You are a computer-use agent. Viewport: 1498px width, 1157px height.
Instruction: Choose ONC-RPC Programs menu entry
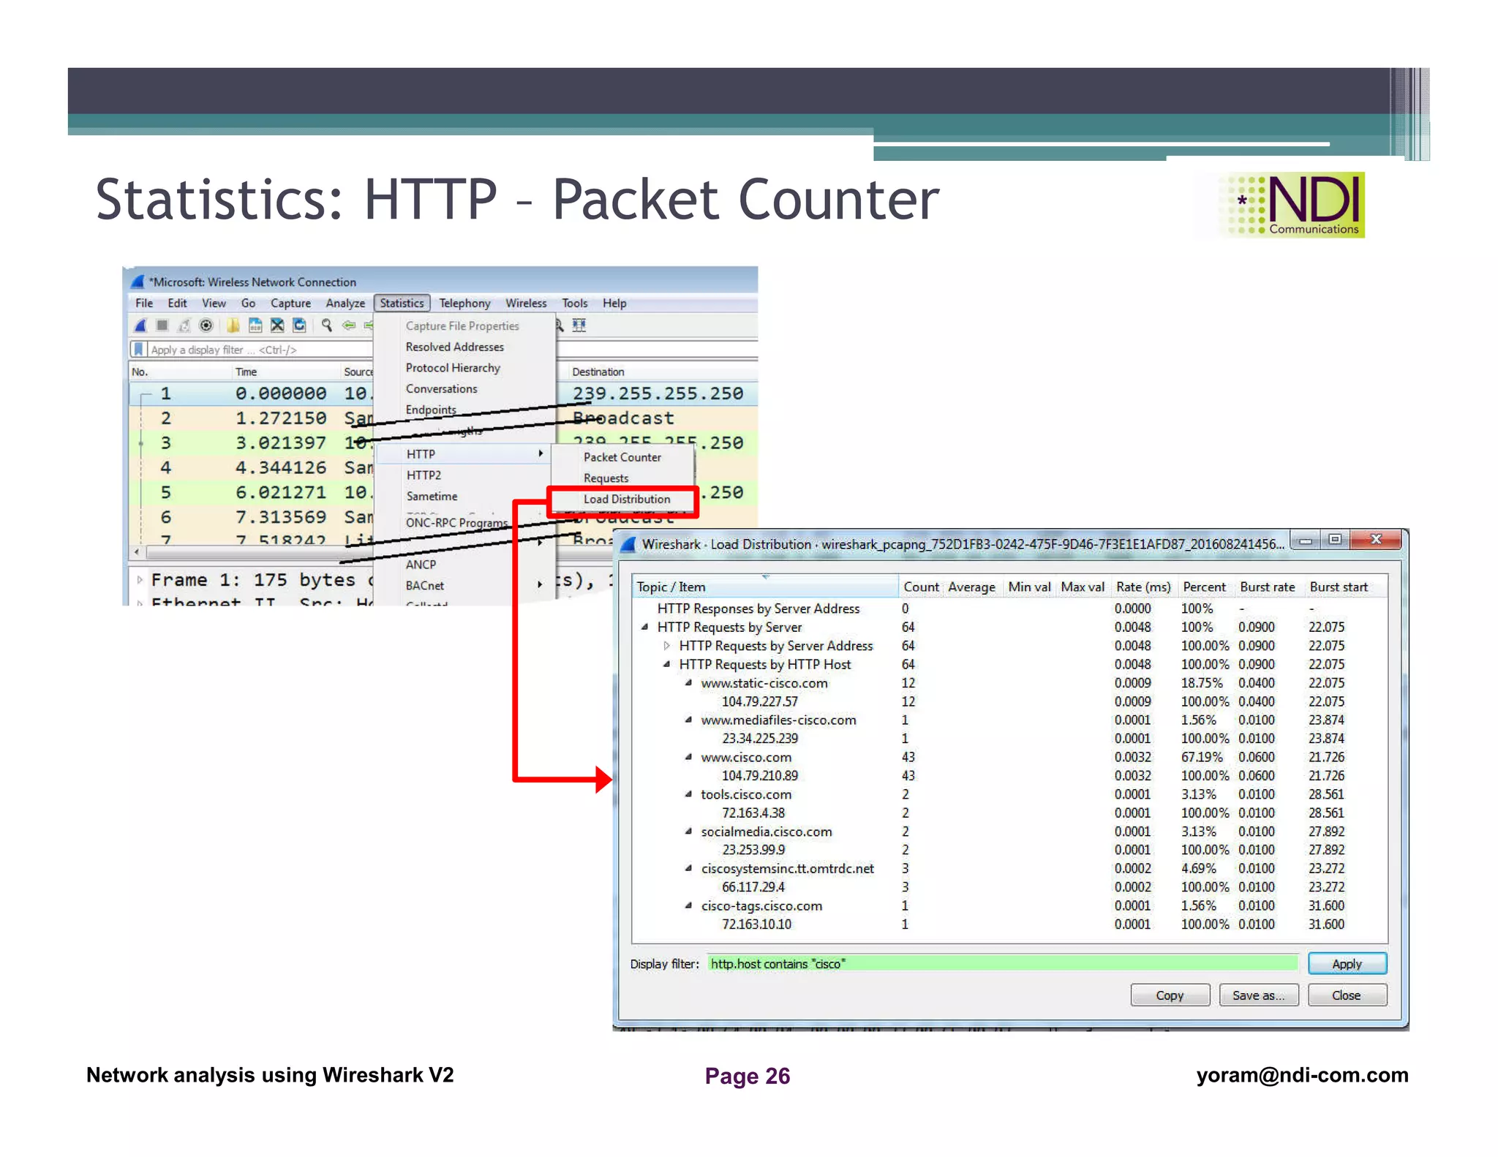coord(456,522)
